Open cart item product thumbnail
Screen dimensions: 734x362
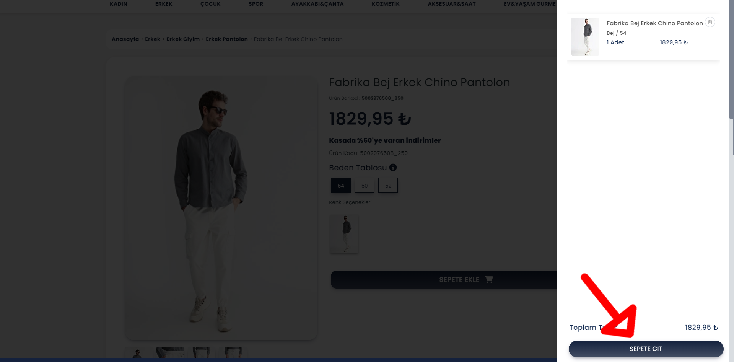tap(585, 37)
